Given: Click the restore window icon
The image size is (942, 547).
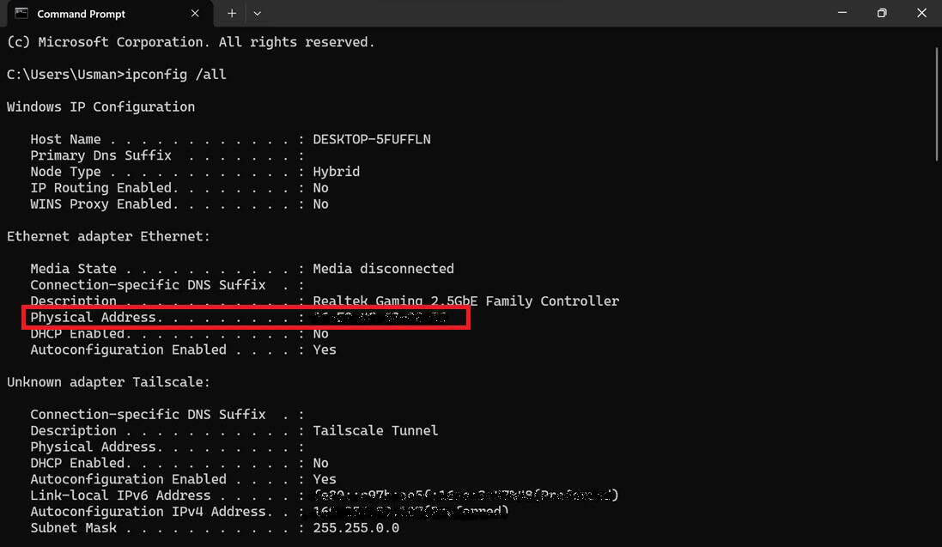Looking at the screenshot, I should [x=881, y=13].
